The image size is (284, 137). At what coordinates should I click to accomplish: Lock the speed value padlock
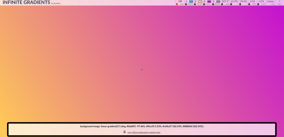click(x=258, y=4)
